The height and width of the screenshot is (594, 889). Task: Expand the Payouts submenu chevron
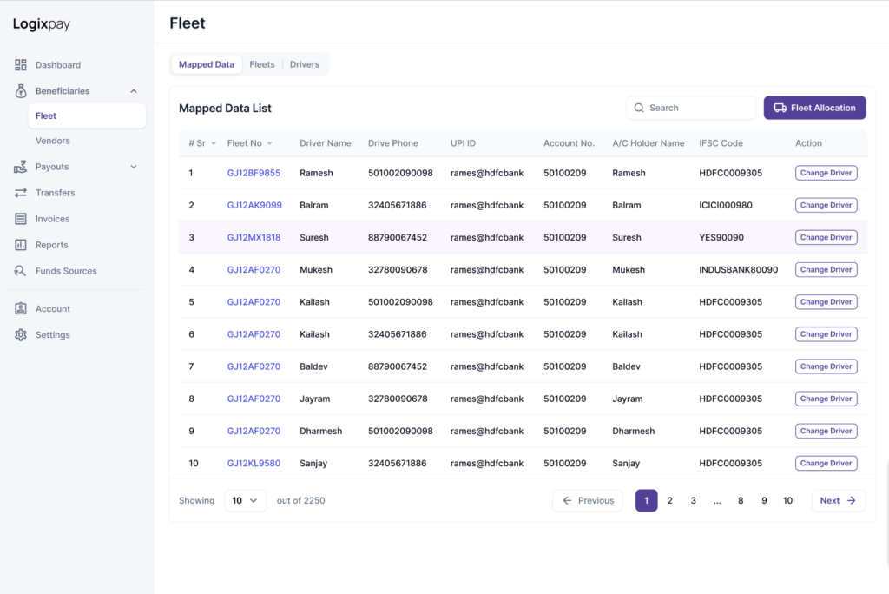click(134, 167)
